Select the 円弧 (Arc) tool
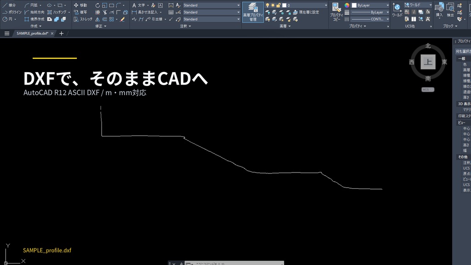Image resolution: width=471 pixels, height=265 pixels. click(x=31, y=5)
